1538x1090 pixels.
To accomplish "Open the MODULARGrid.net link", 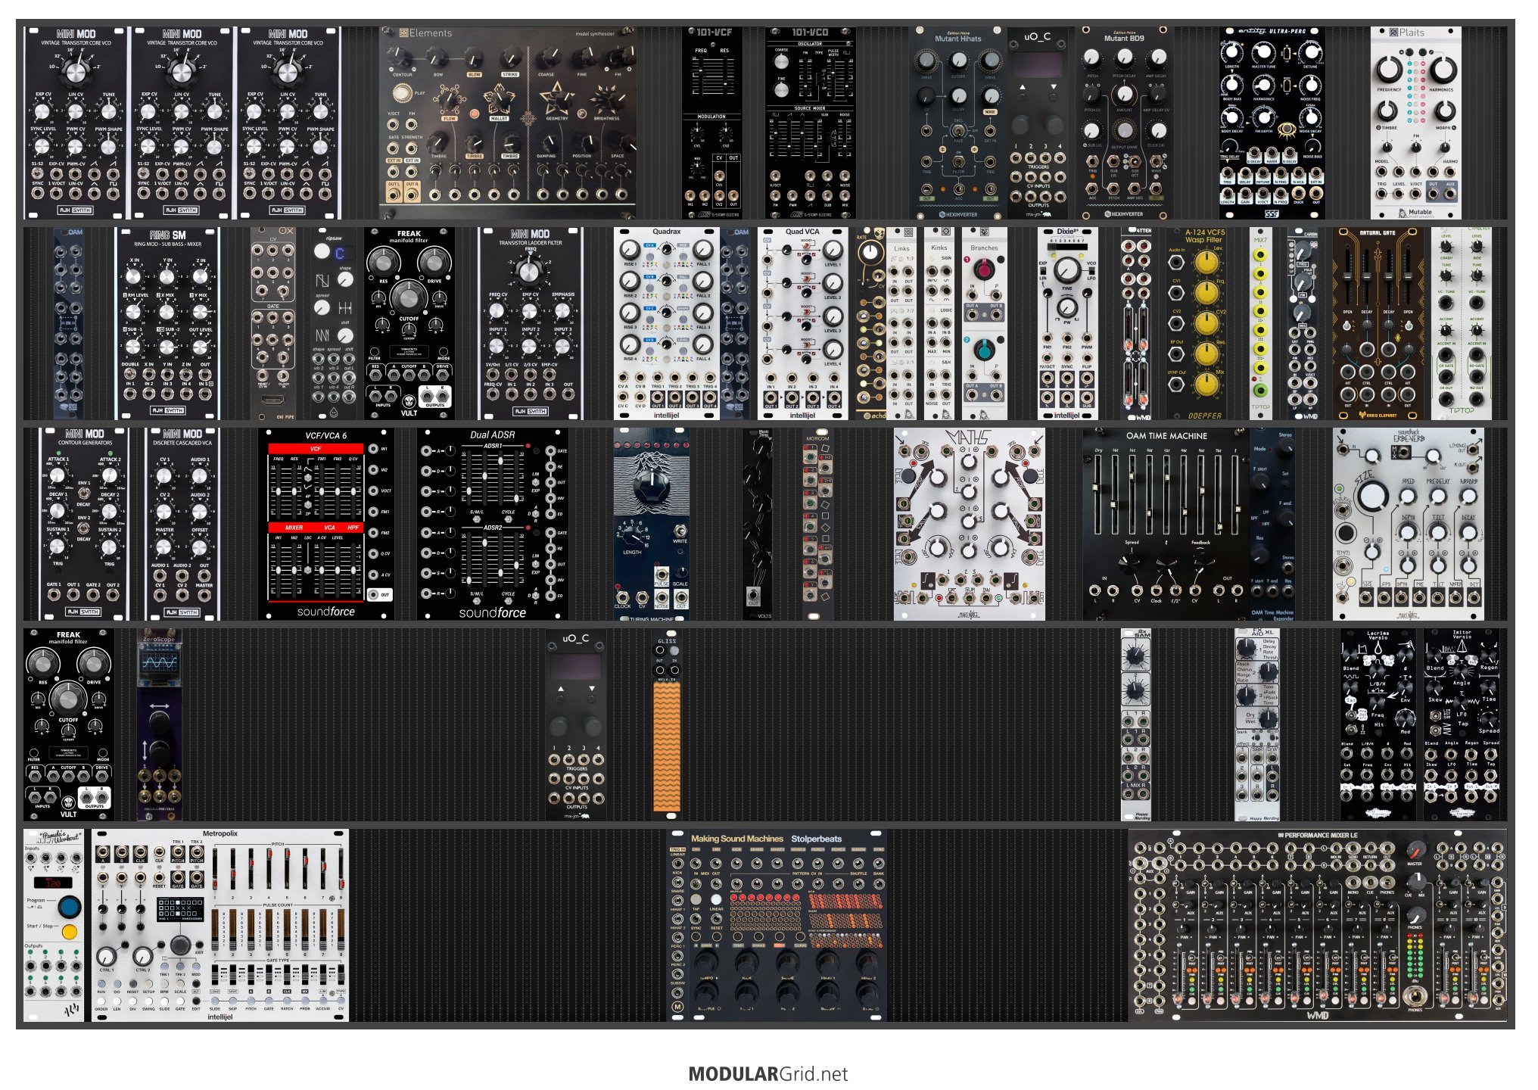I will (x=768, y=1073).
